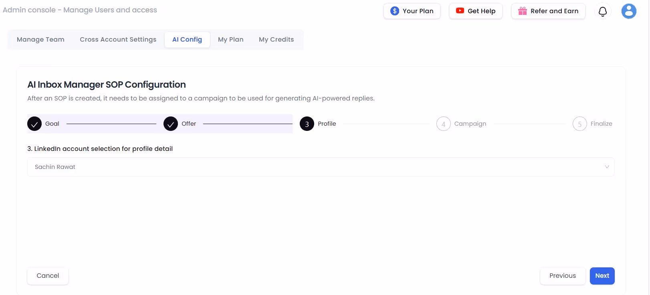Screen dimensions: 650x295
Task: Click the AI Inbox Manager SOP Configuration heading
Action: tap(107, 85)
